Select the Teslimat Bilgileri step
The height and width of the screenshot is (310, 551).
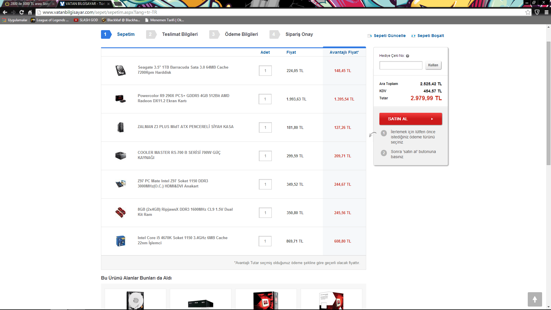click(180, 34)
